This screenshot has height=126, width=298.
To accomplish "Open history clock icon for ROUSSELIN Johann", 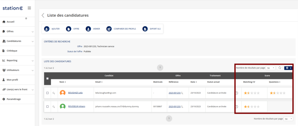I will (237, 107).
